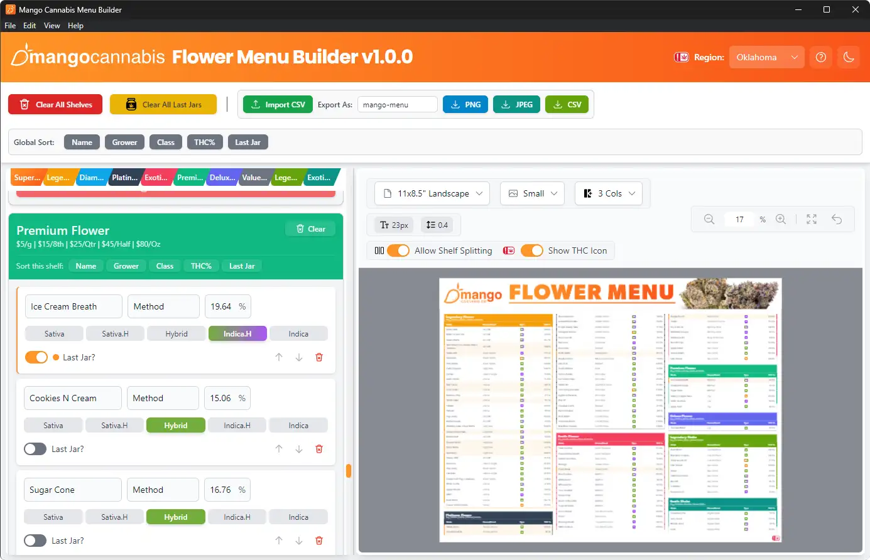Viewport: 870px width, 560px height.
Task: Click the region THC warning icon in header
Action: (x=681, y=57)
